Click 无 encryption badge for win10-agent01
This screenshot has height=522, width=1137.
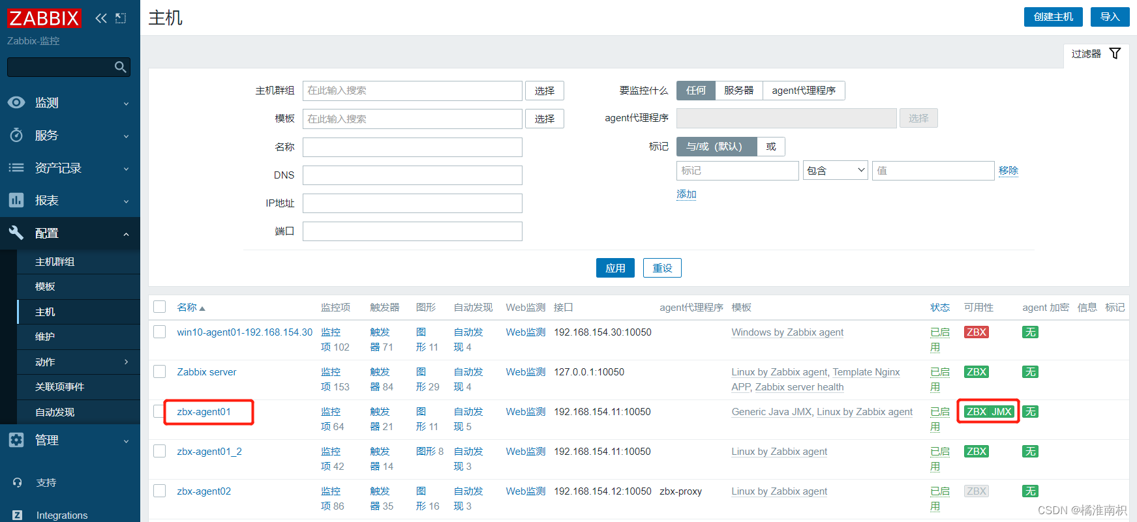click(1030, 332)
